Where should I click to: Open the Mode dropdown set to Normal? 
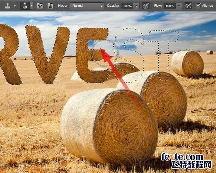(x=87, y=6)
